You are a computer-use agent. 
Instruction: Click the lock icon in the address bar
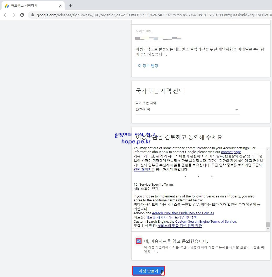(x=33, y=15)
